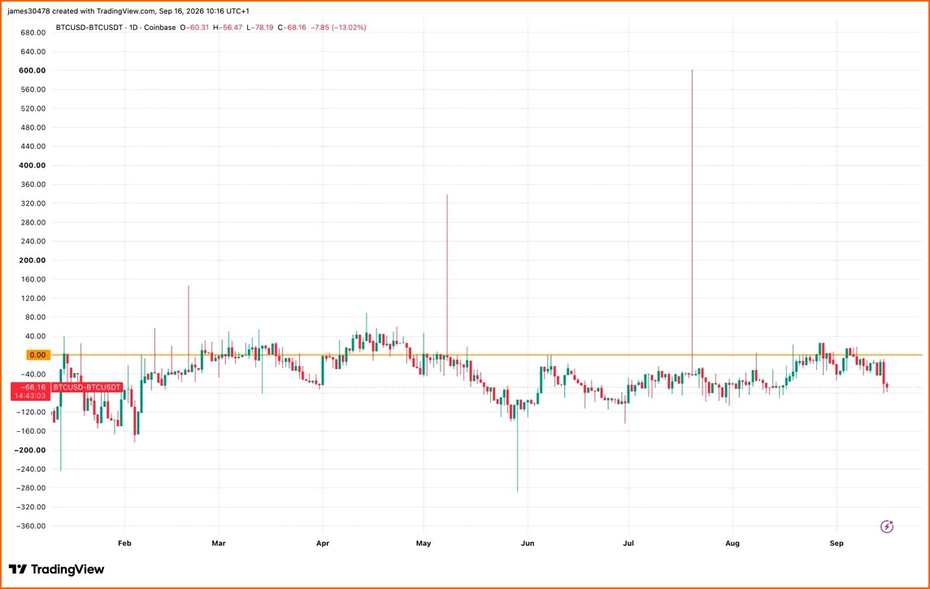The height and width of the screenshot is (589, 930).
Task: Click the purple lightning bolt icon
Action: click(x=887, y=526)
